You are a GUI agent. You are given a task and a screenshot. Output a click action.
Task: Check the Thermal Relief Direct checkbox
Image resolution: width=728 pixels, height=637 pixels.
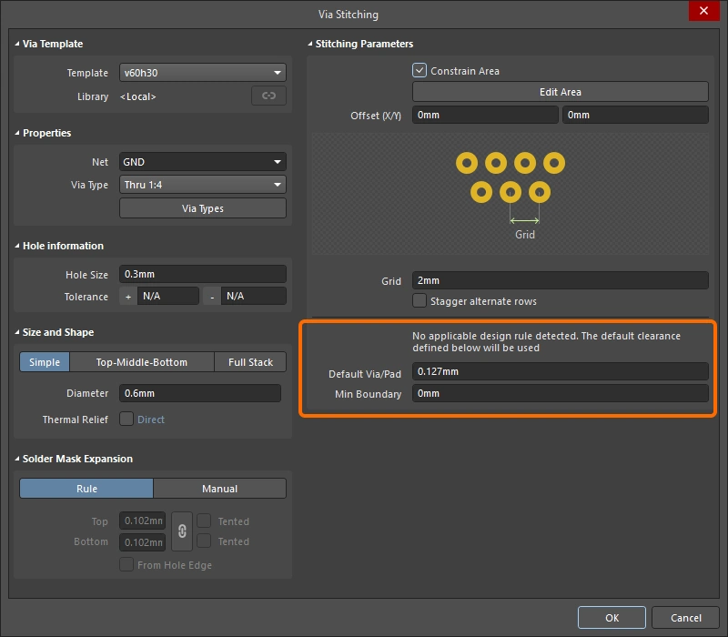(126, 420)
